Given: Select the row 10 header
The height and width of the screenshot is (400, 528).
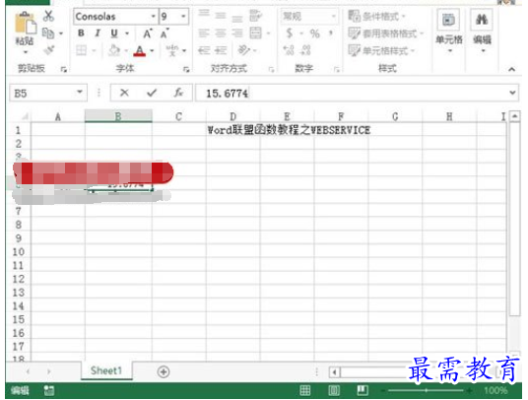Looking at the screenshot, I should pyautogui.click(x=18, y=252).
